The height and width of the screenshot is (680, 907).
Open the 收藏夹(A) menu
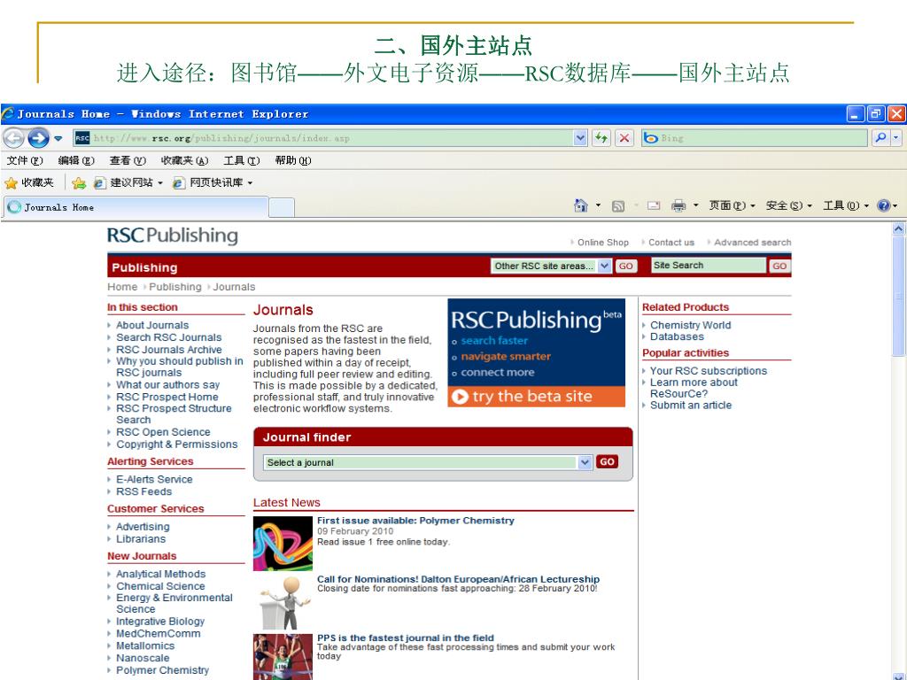point(184,160)
